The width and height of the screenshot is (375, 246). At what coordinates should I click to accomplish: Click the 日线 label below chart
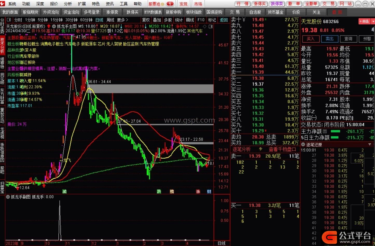coord(221,243)
